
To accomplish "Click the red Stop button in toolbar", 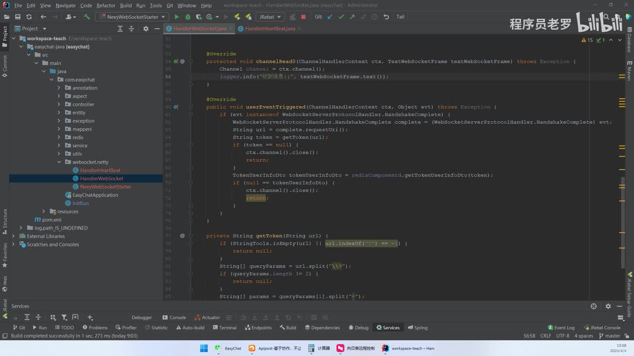I will (303, 17).
